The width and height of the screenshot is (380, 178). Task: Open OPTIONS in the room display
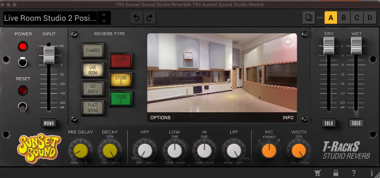pos(160,118)
